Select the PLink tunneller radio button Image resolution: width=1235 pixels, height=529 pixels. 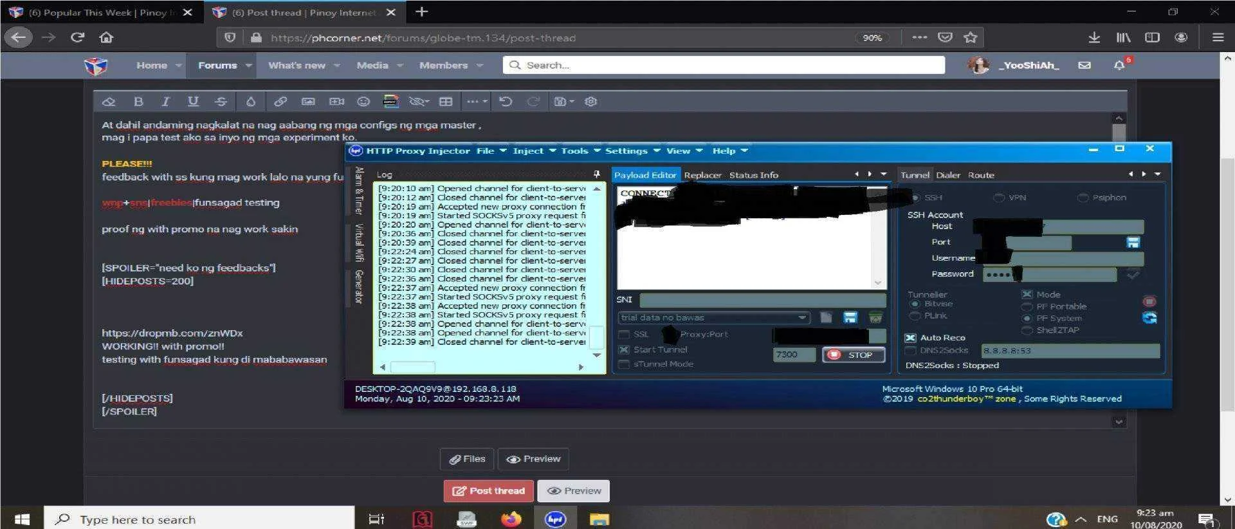point(915,316)
